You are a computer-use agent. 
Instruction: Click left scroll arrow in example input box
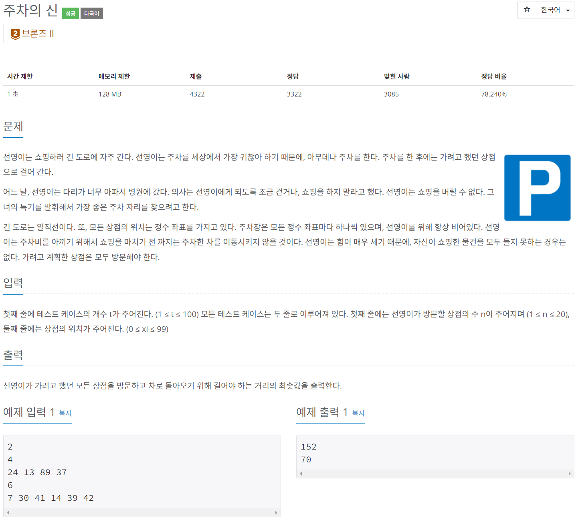(x=8, y=512)
